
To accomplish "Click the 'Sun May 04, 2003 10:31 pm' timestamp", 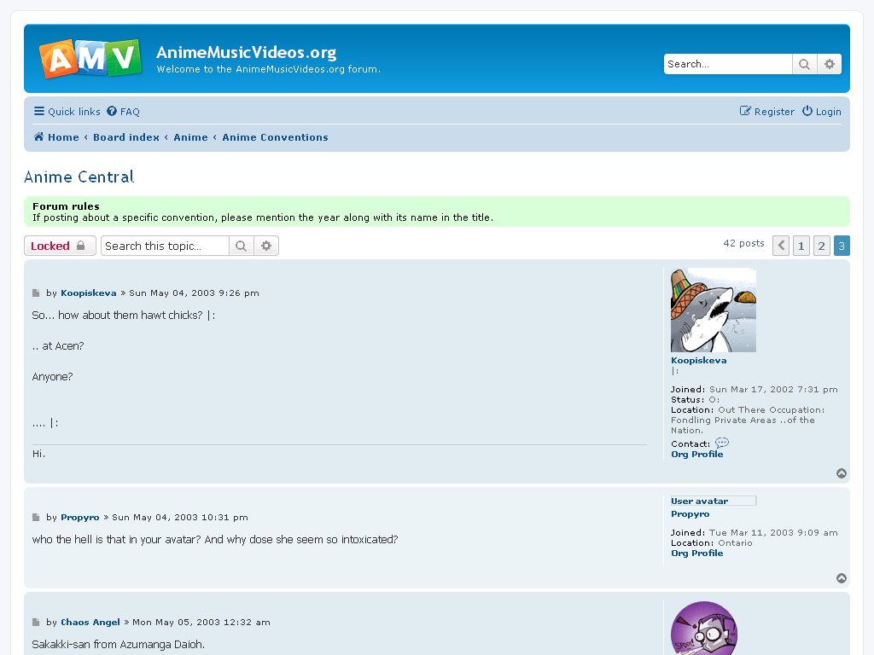I will pos(180,518).
